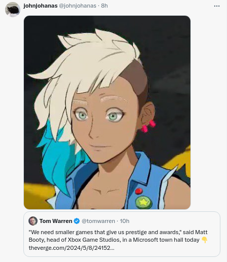Open the johnjohanas display name link

coord(41,6)
